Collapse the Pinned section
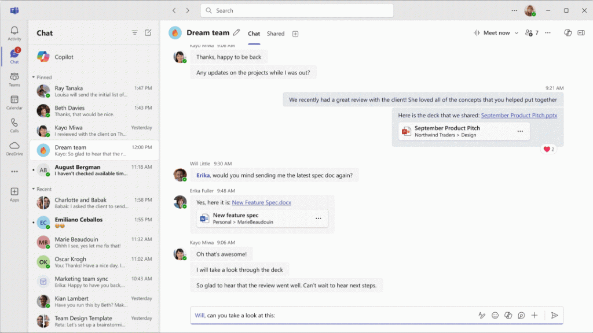The height and width of the screenshot is (333, 593). 42,77
